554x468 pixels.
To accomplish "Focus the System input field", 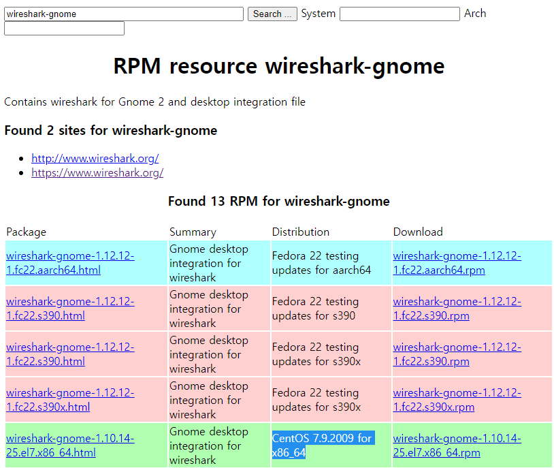I will click(x=400, y=14).
